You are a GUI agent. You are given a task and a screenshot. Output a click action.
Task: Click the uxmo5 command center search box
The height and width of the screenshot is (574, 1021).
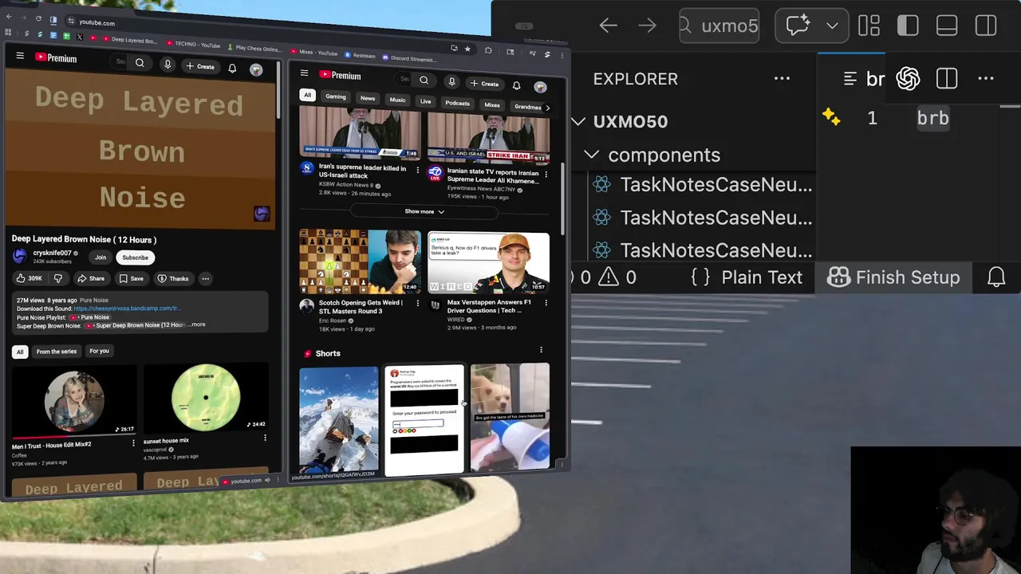click(x=719, y=26)
